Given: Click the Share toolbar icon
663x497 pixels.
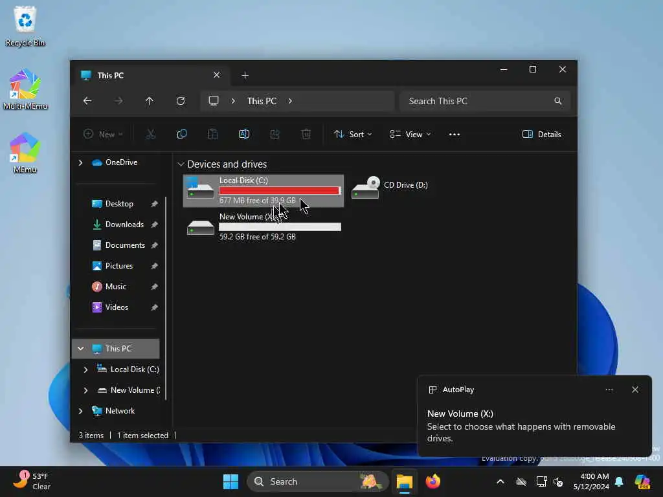Looking at the screenshot, I should pos(275,135).
